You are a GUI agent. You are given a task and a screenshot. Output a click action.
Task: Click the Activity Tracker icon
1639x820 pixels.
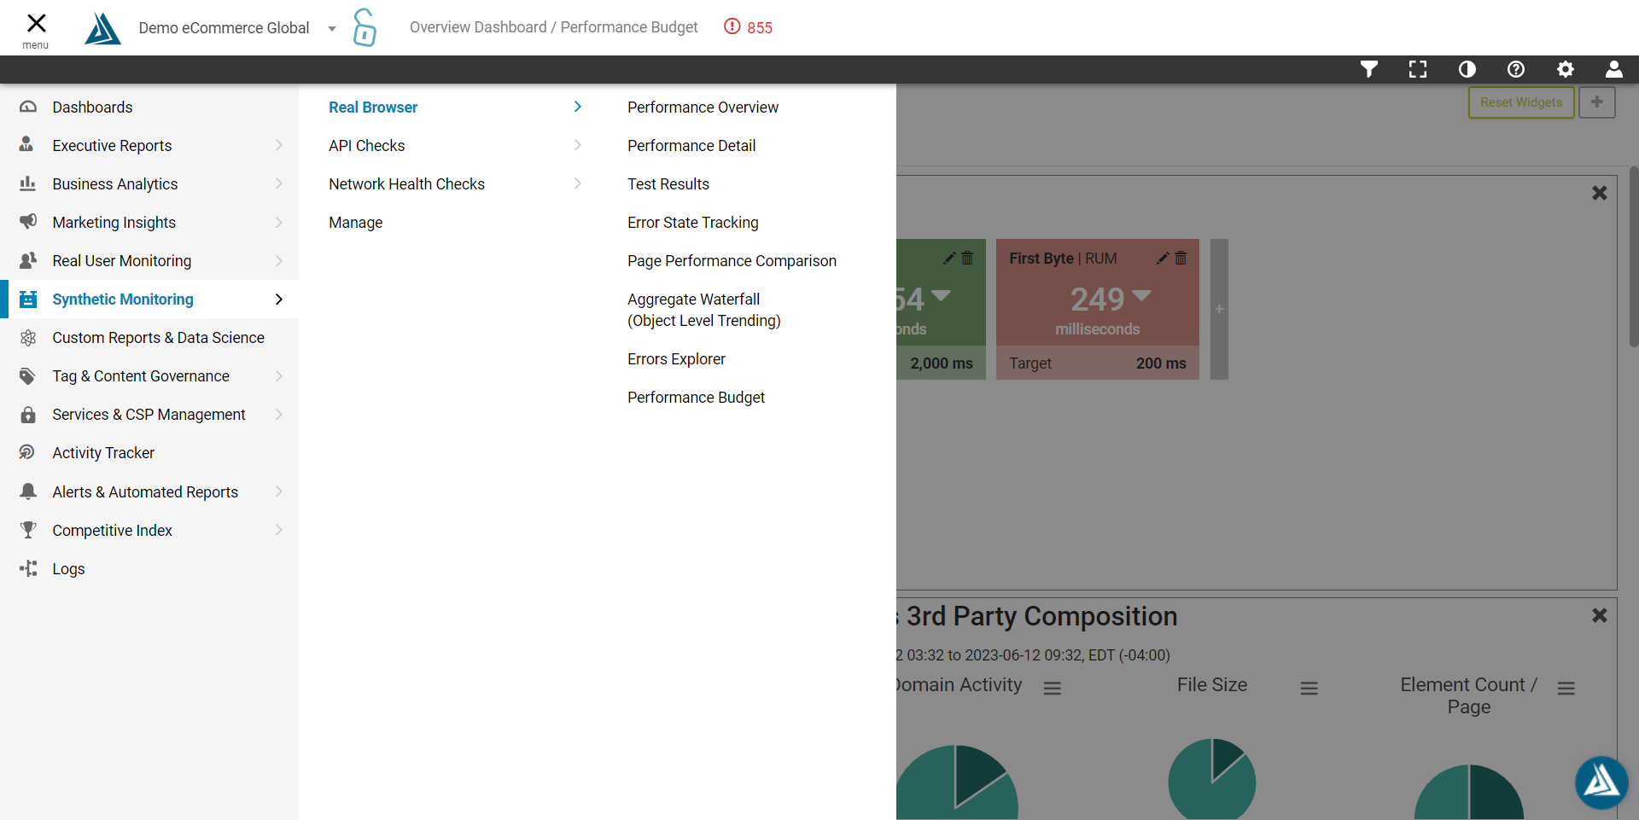coord(27,452)
